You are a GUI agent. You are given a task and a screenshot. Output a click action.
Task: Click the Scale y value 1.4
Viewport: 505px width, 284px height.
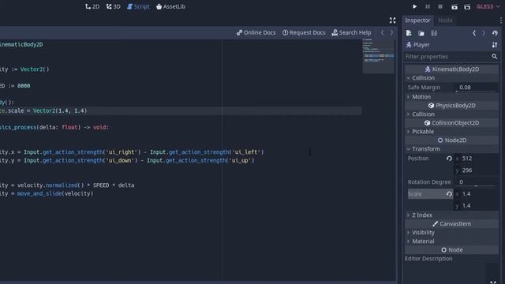pos(476,206)
